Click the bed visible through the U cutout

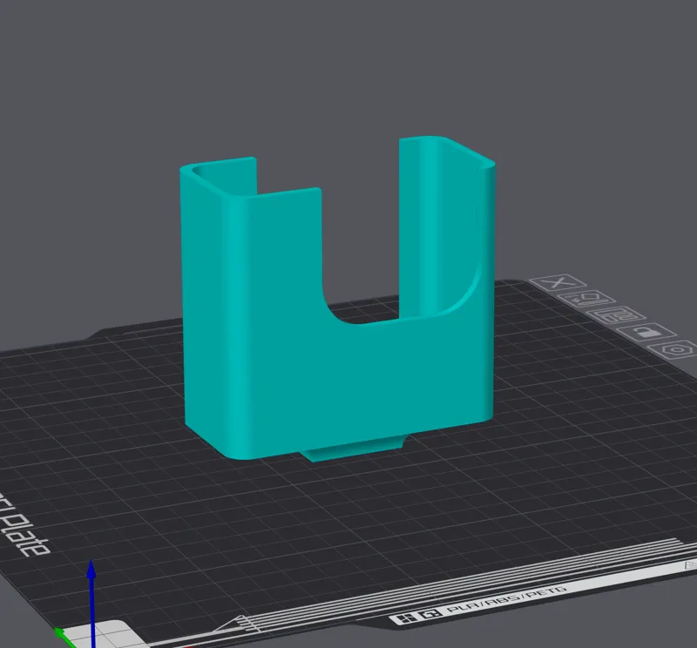(x=362, y=313)
